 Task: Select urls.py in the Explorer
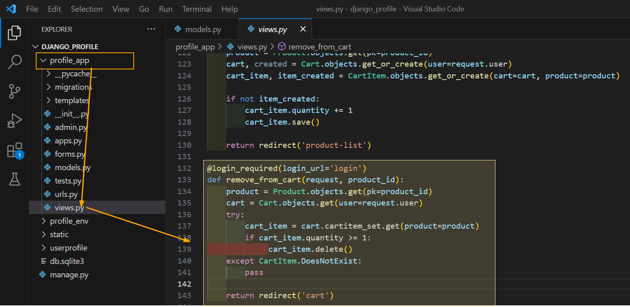click(66, 194)
